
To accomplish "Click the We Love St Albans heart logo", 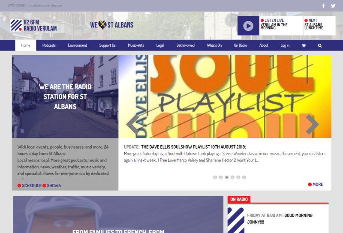I will 111,25.
